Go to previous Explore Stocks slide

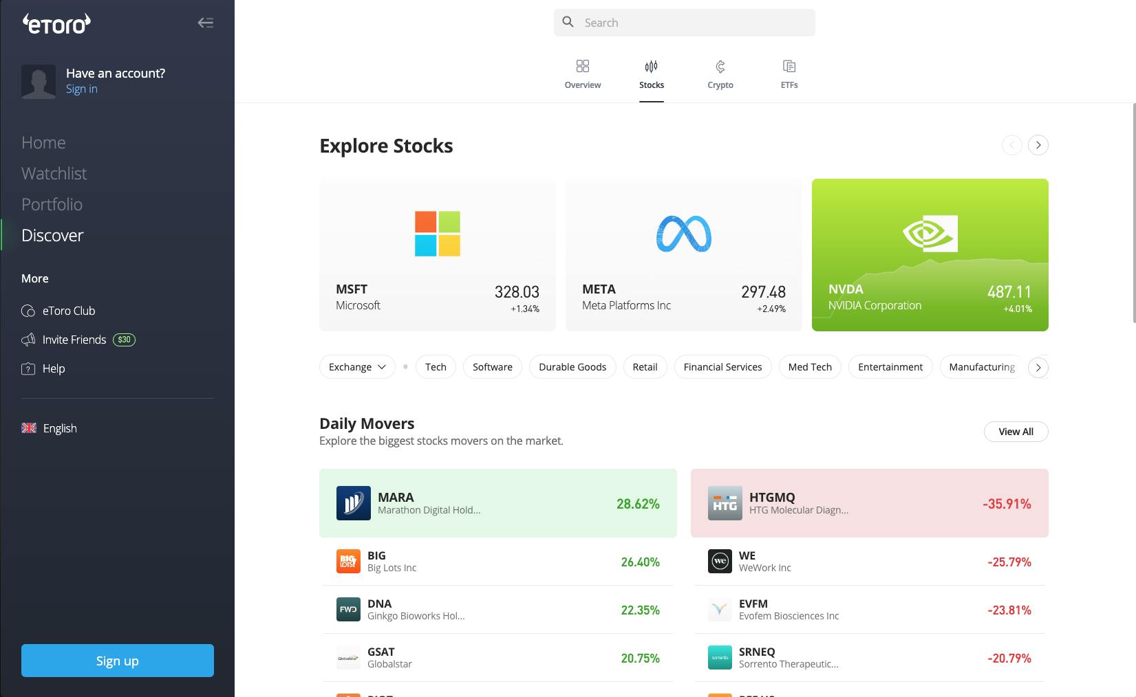tap(1011, 145)
